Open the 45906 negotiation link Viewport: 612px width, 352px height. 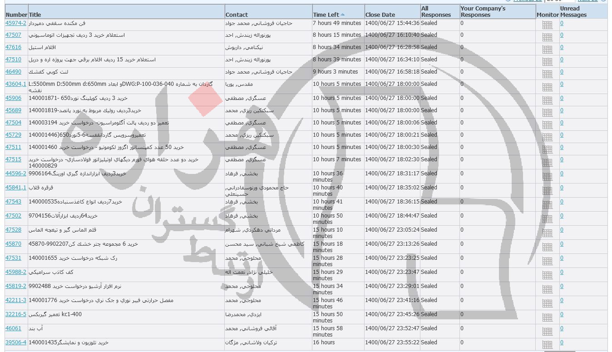click(13, 98)
